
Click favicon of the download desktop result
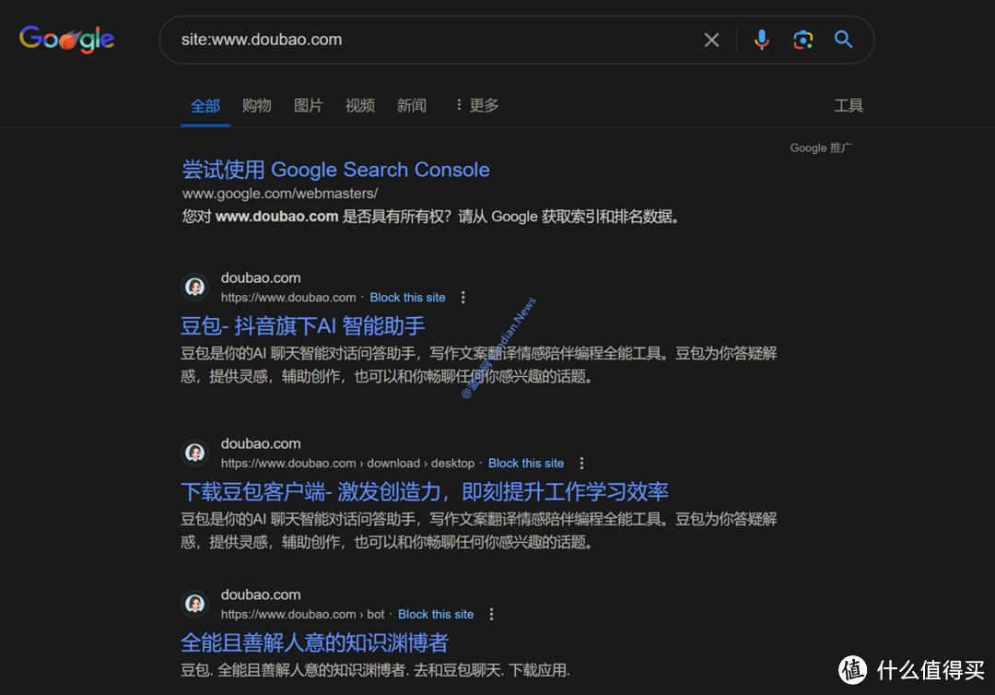point(194,453)
